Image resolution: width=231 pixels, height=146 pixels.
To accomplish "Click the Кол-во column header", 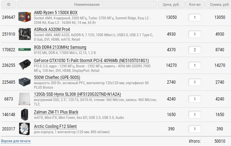I will tap(195, 5).
